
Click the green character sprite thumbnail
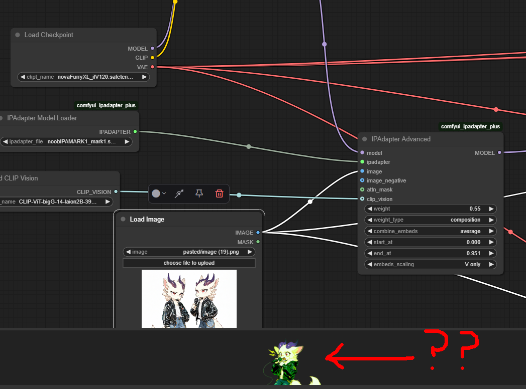(292, 362)
